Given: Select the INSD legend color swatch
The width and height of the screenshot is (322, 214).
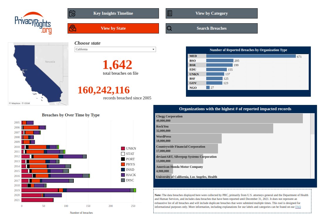Looking at the screenshot, I should 123,170.
